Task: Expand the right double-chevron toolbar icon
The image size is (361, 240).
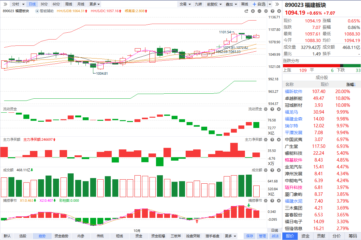Action: pyautogui.click(x=277, y=4)
